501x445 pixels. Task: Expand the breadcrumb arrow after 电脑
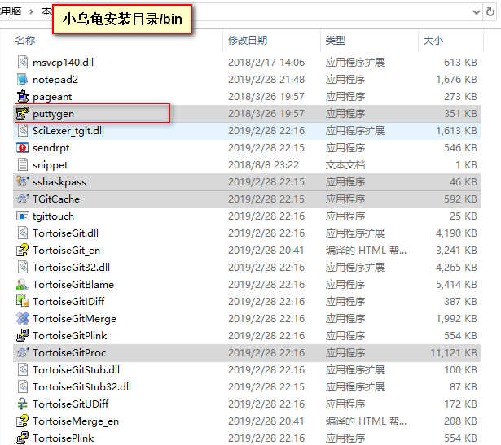[31, 12]
